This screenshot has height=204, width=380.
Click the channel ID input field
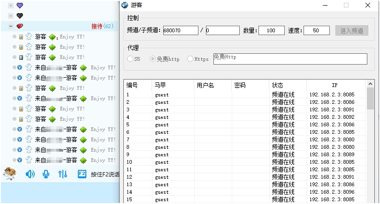point(181,30)
